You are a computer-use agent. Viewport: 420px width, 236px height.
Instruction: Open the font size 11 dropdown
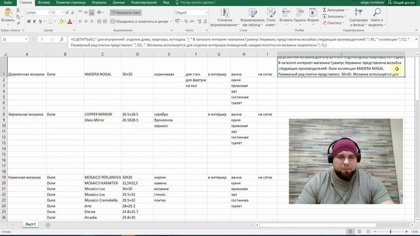pyautogui.click(x=62, y=12)
